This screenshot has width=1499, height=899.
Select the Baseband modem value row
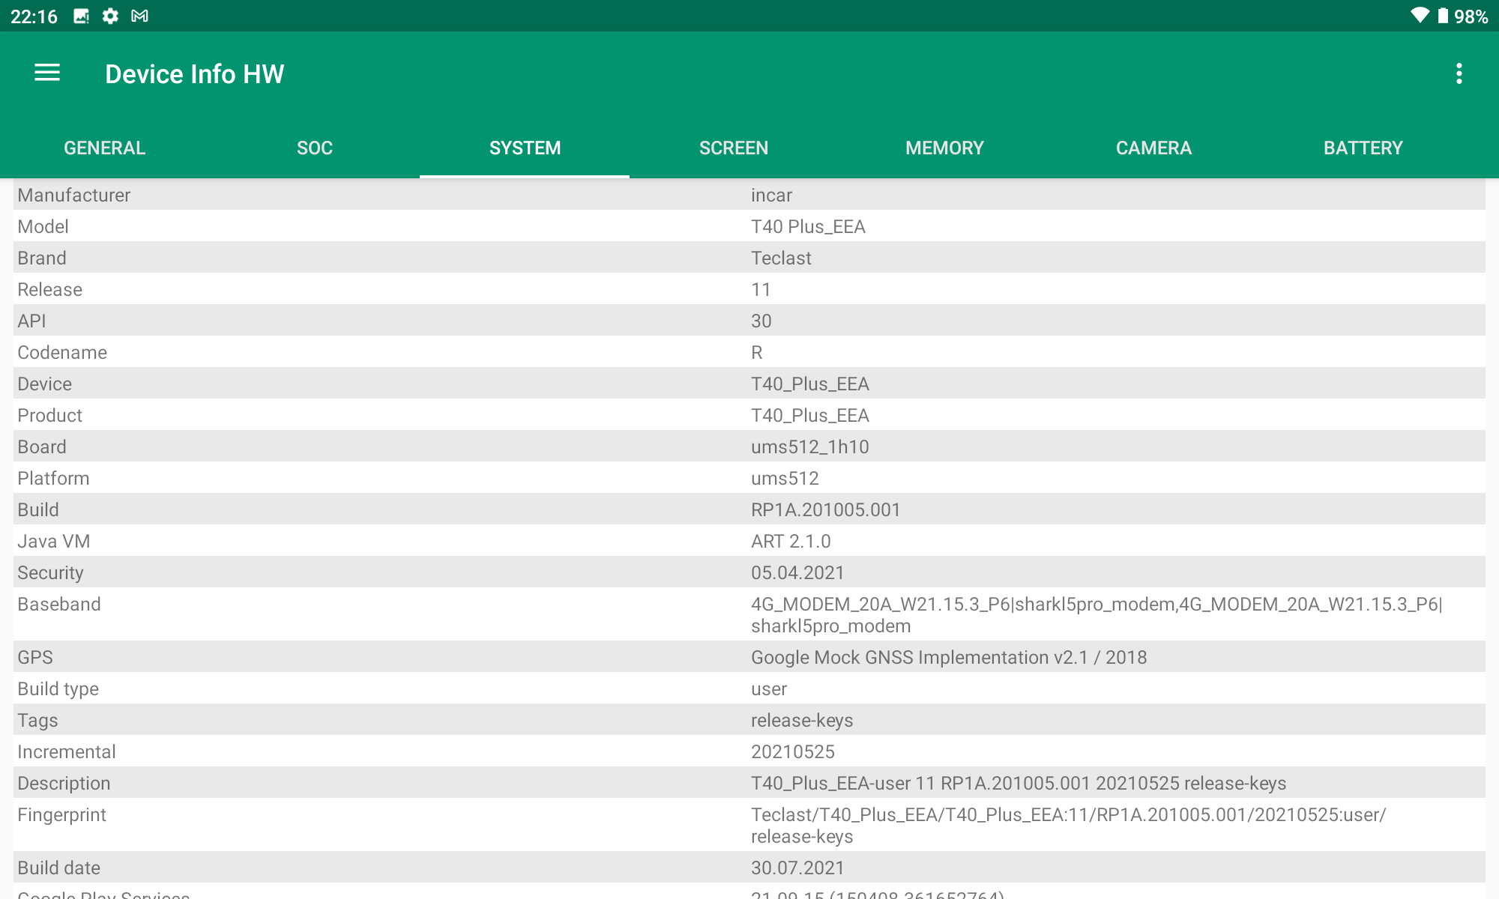(x=1097, y=614)
